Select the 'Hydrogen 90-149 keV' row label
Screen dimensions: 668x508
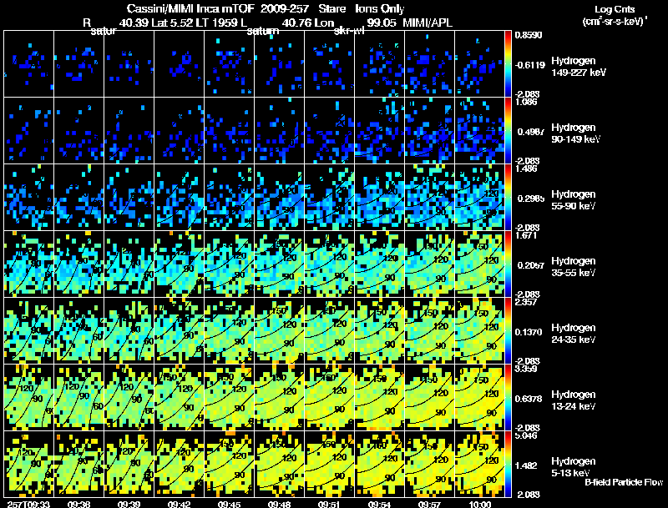click(575, 133)
